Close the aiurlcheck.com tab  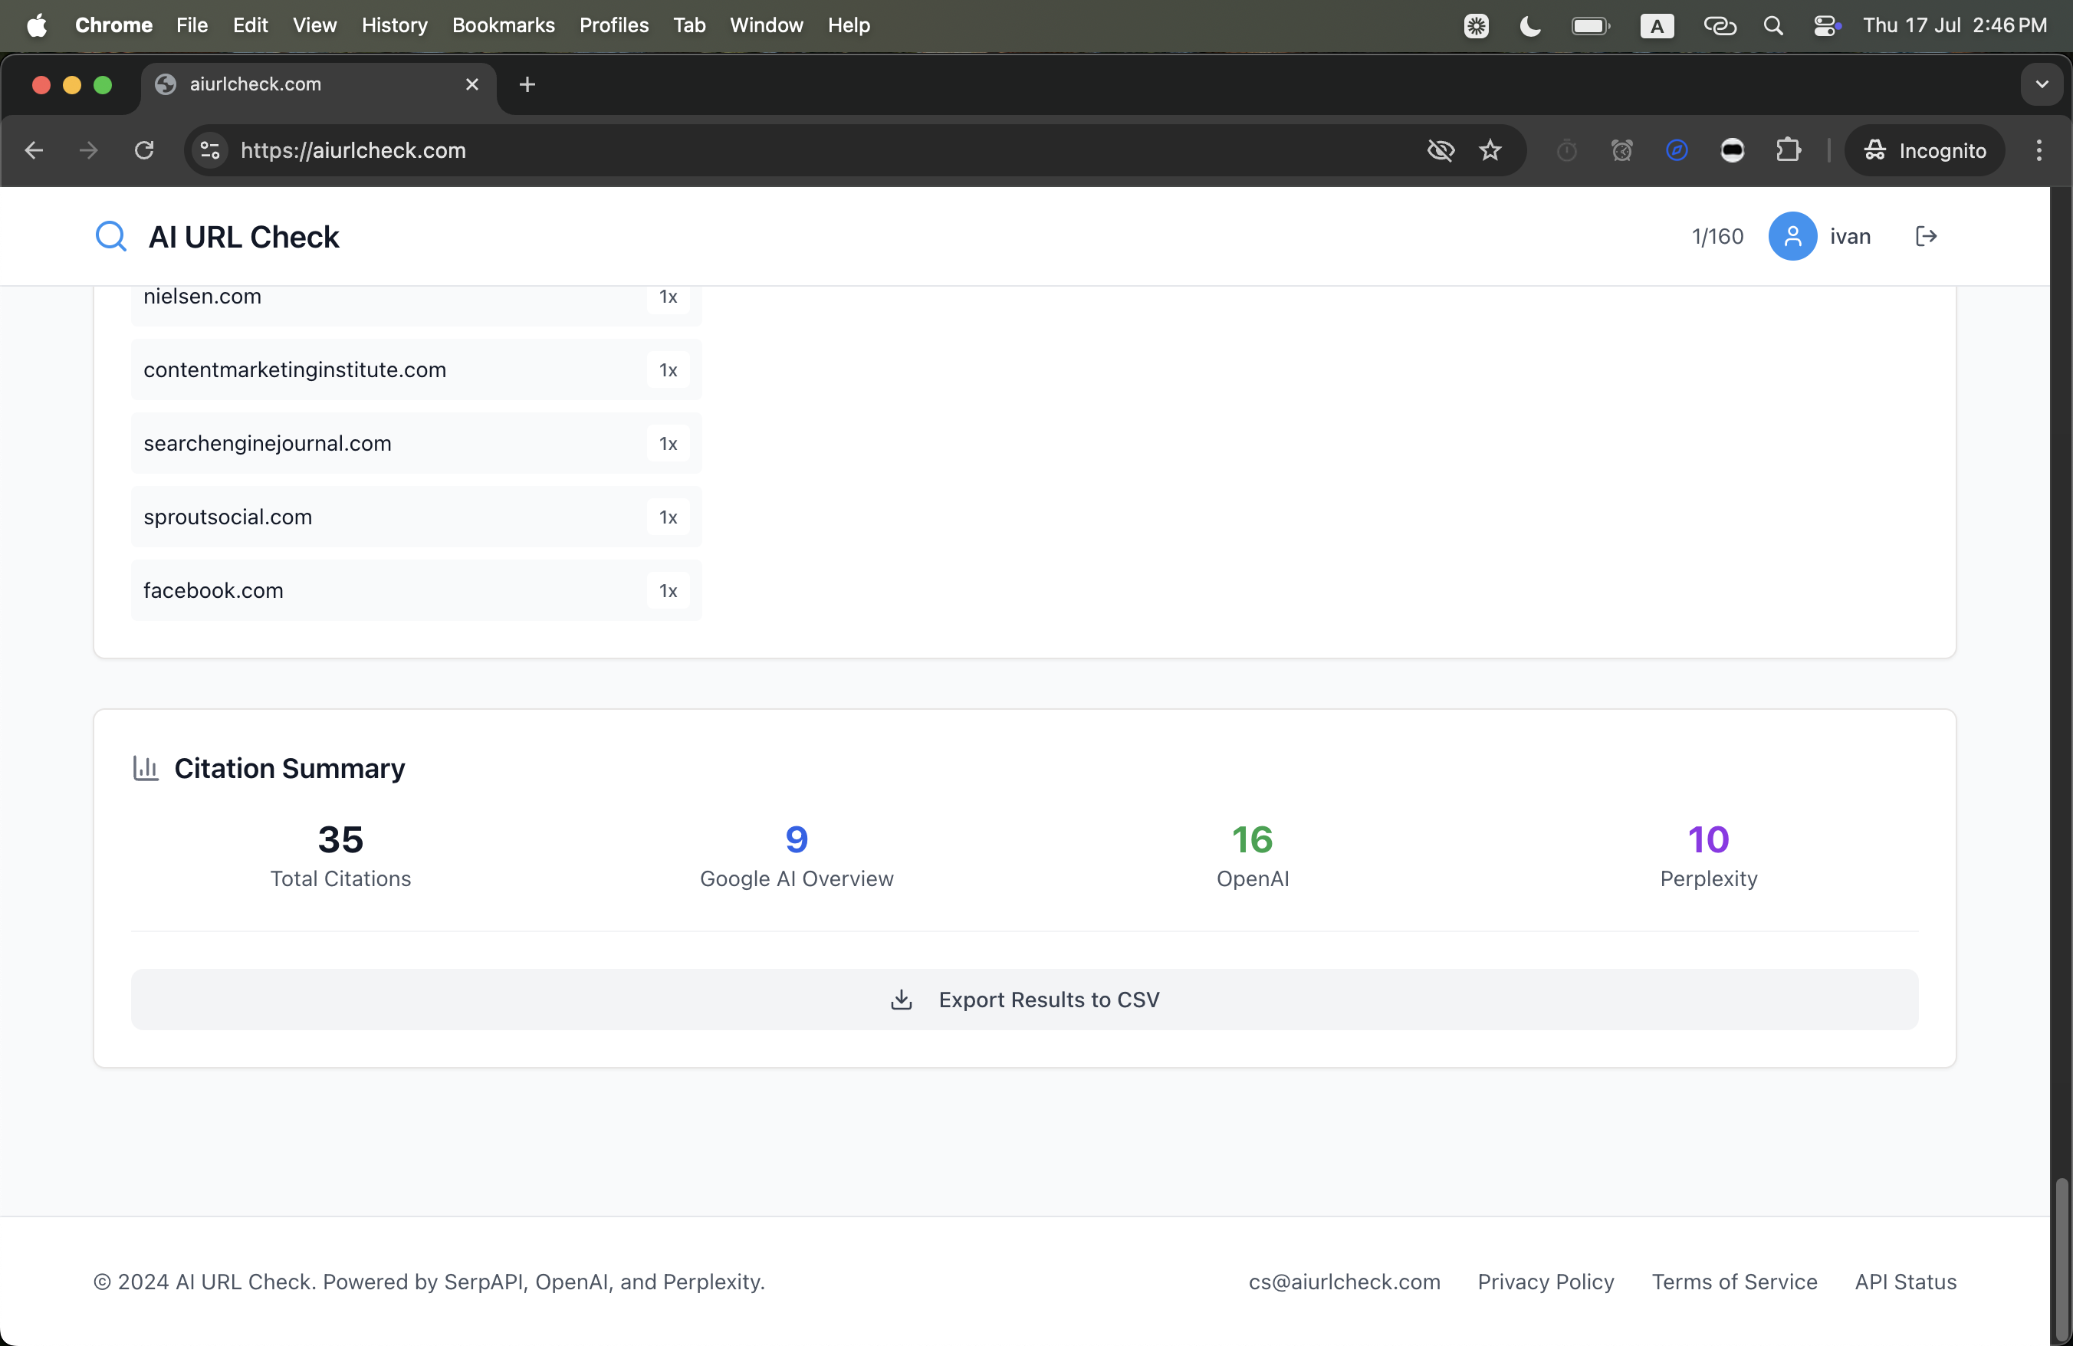pyautogui.click(x=472, y=84)
